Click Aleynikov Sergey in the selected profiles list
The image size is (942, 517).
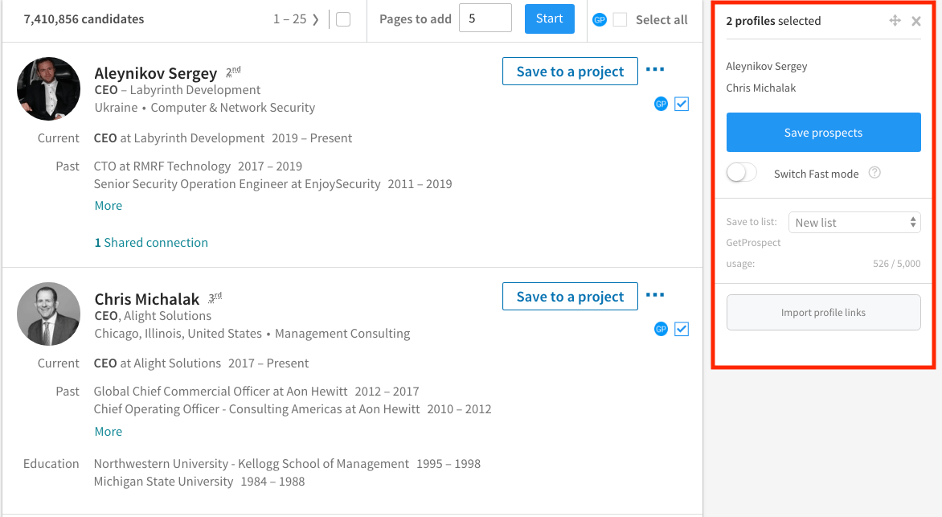coord(767,66)
